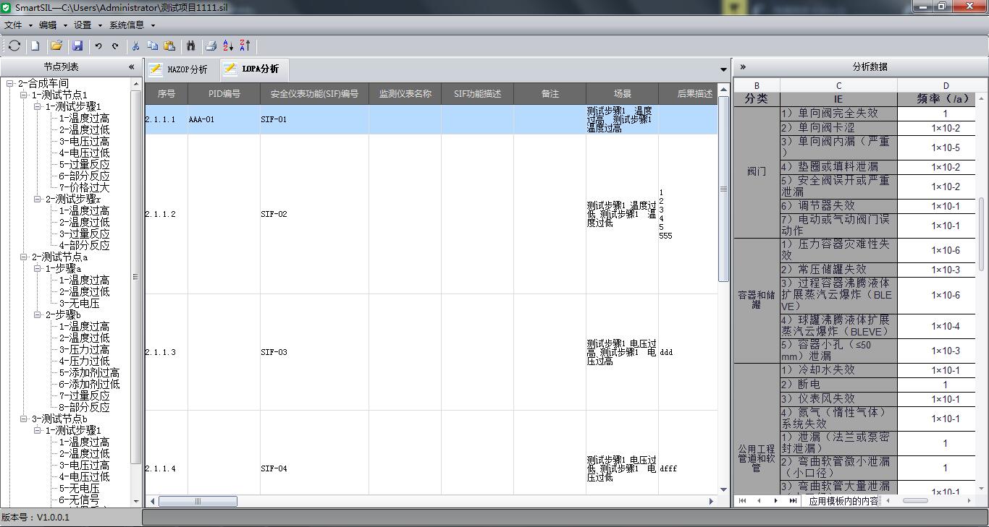
Task: Save the project using the floppy disk icon
Action: 77,46
